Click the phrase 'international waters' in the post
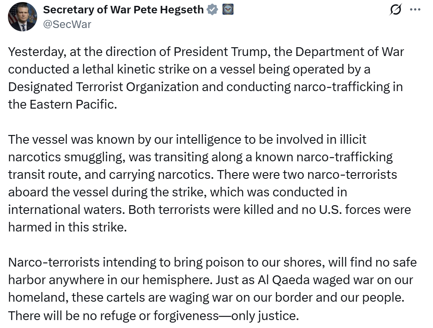 66,209
